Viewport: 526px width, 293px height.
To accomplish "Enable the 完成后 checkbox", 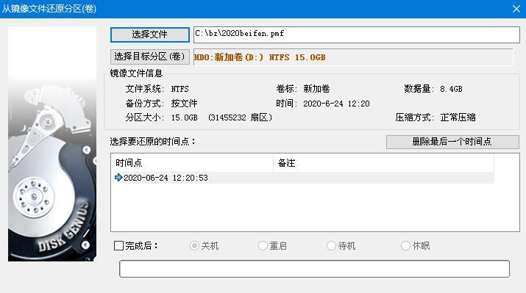I will [118, 246].
